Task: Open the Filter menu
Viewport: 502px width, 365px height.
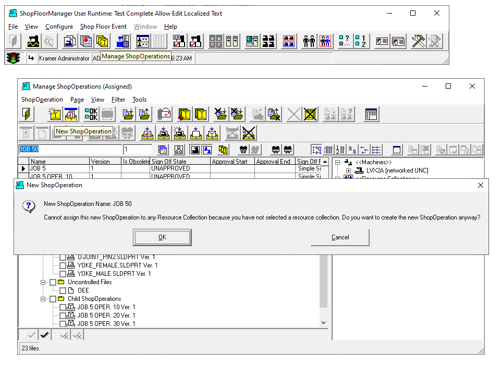Action: tap(118, 100)
